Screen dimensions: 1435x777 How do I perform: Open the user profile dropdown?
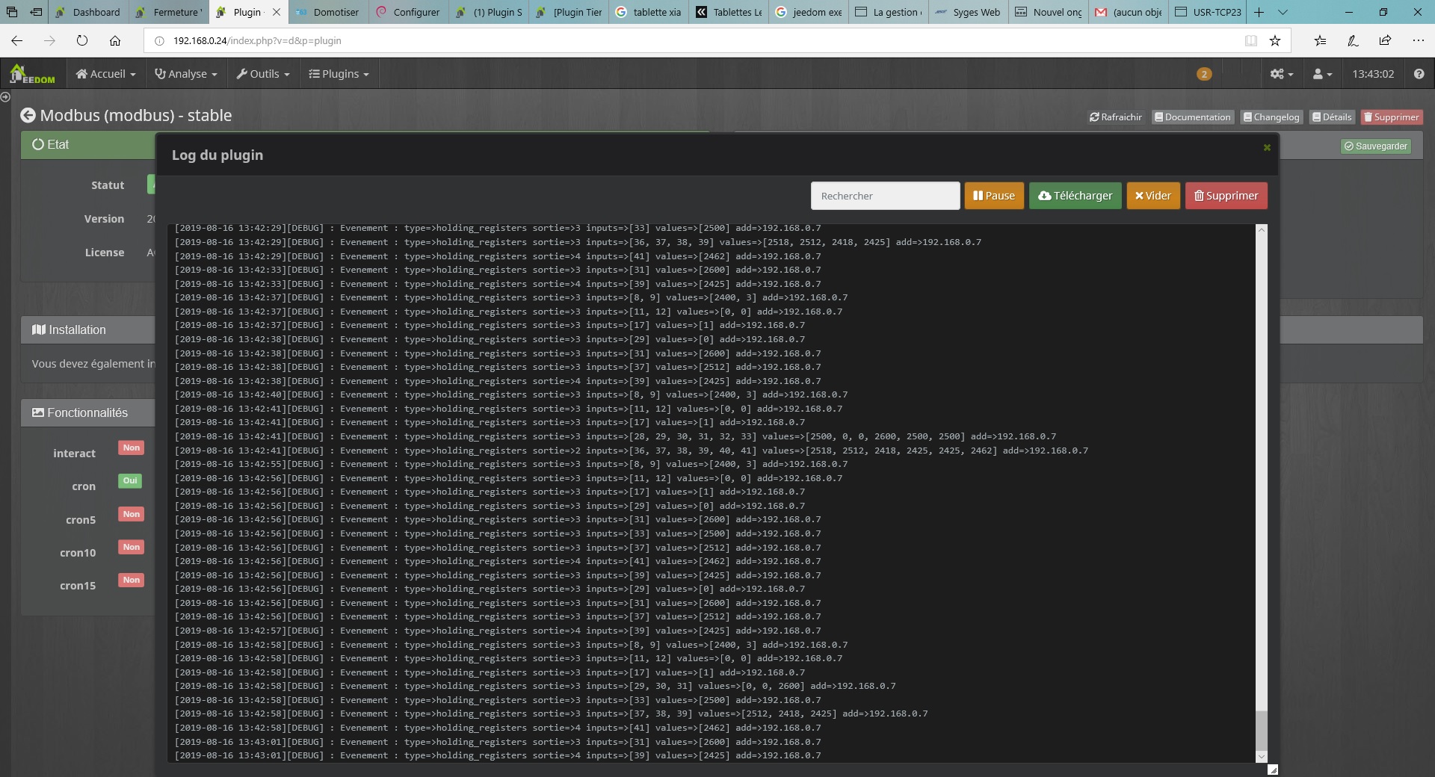tap(1322, 74)
